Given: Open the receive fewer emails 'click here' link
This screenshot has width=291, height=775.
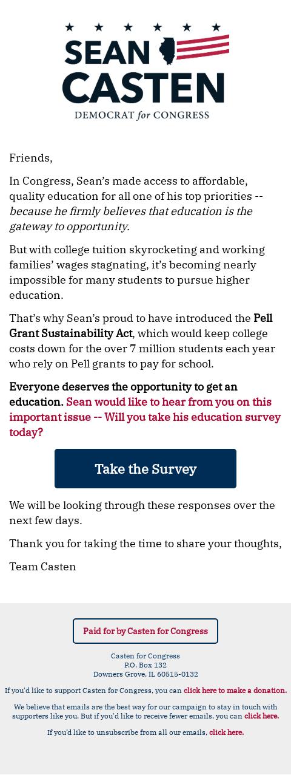Looking at the screenshot, I should tap(261, 715).
